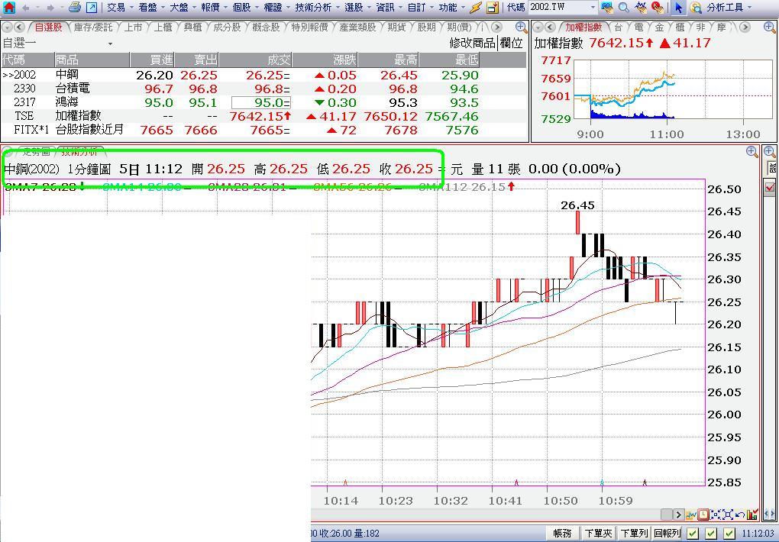779x542 pixels.
Task: Switch to the 上市 tab
Action: (x=133, y=27)
